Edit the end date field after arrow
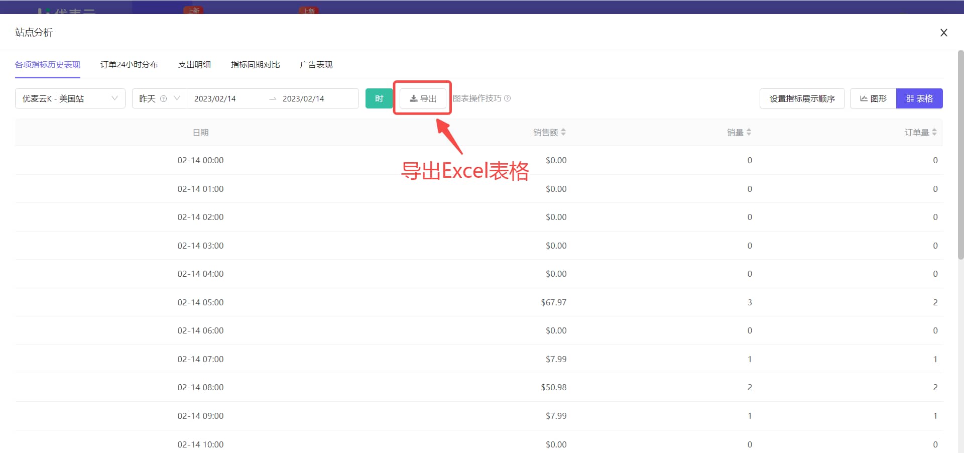Viewport: 964px width, 453px height. (303, 98)
